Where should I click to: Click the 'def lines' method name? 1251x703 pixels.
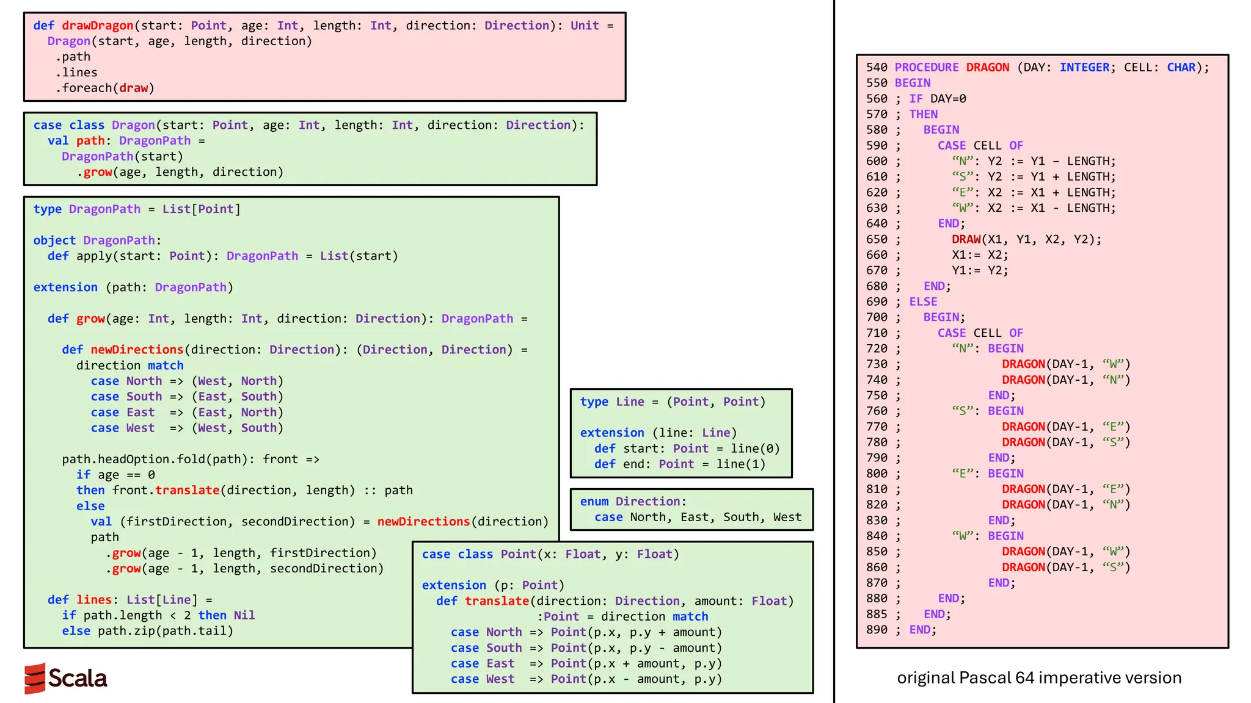coord(94,600)
